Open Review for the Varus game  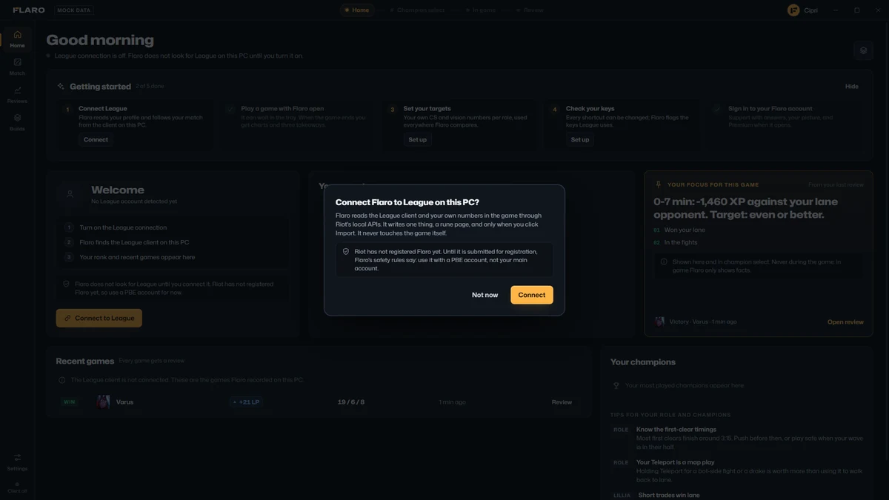click(562, 402)
